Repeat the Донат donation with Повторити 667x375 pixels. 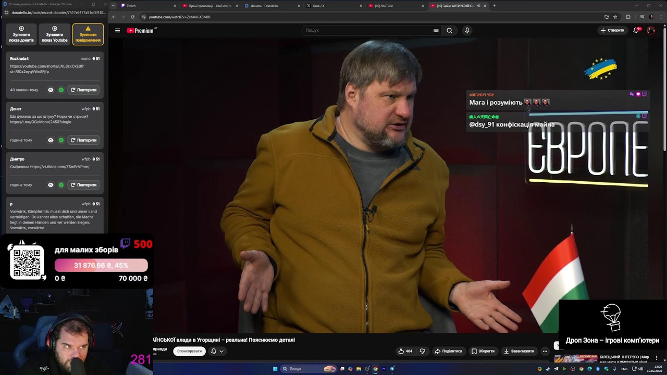(83, 140)
